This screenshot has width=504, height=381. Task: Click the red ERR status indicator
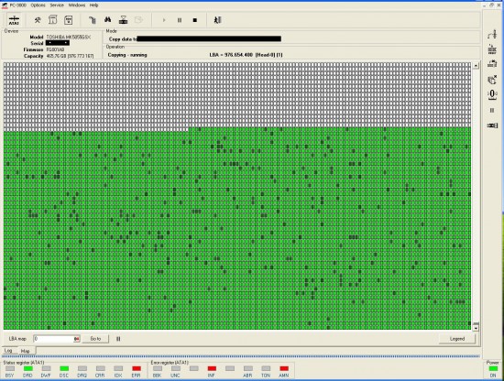tap(137, 368)
